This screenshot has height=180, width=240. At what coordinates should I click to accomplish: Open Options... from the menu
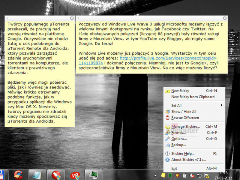pos(194,139)
